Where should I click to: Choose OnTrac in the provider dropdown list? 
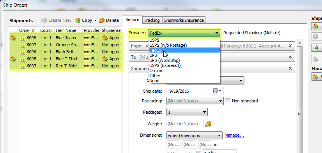point(156,70)
